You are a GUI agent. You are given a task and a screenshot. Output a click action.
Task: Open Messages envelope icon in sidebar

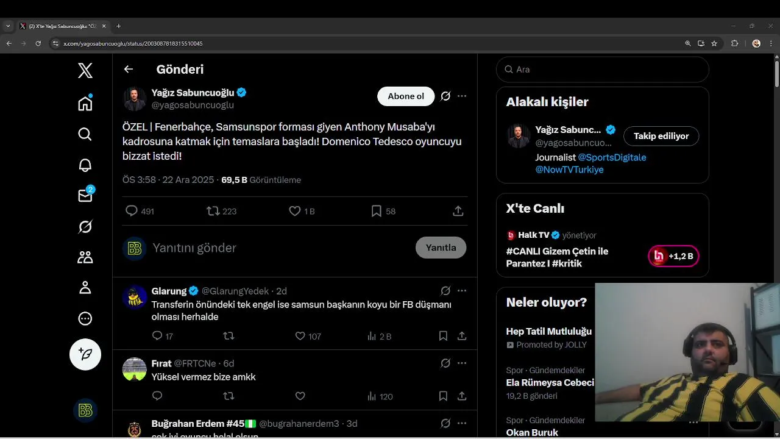(x=85, y=195)
